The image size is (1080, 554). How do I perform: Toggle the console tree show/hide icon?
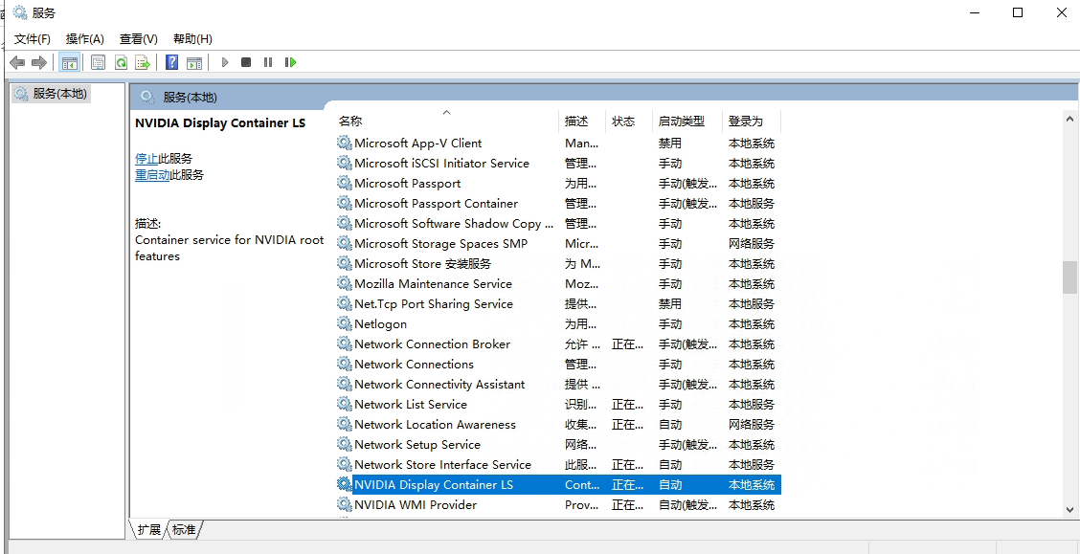click(70, 62)
